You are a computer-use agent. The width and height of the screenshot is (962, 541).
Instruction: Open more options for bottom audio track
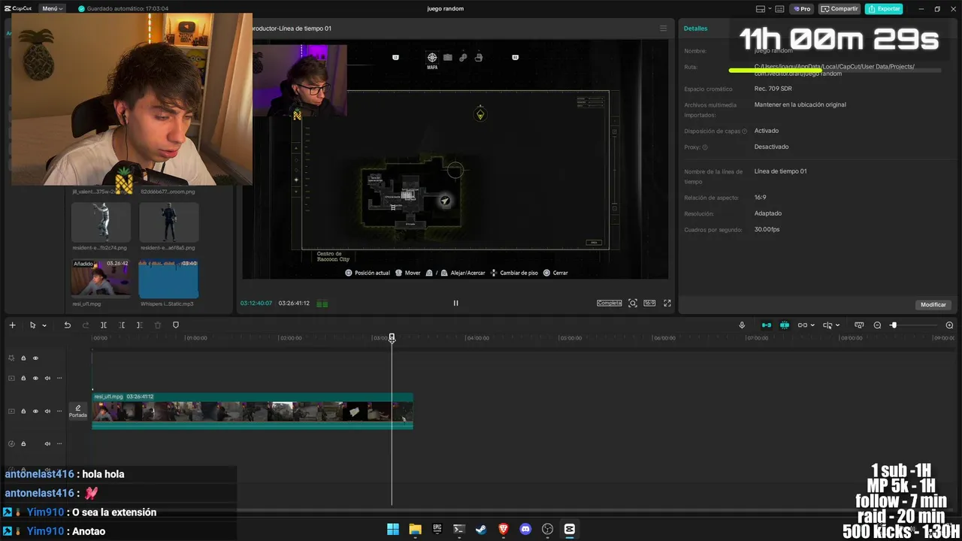pos(59,444)
